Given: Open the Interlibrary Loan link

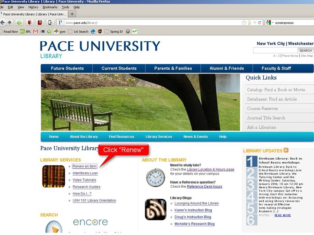Looking at the screenshot, I should click(85, 173).
